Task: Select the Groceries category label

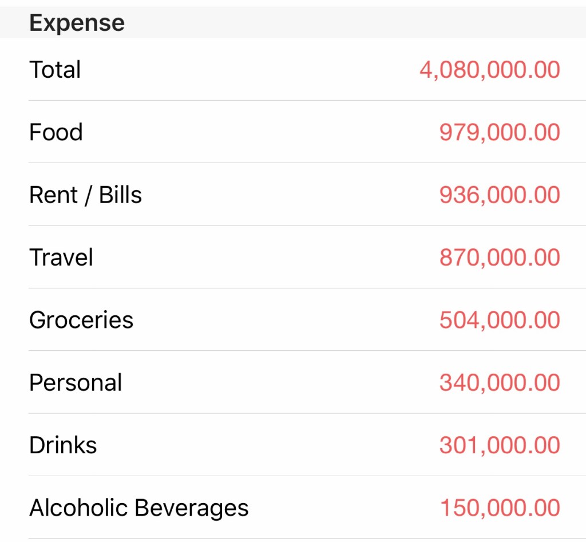Action: pyautogui.click(x=81, y=320)
